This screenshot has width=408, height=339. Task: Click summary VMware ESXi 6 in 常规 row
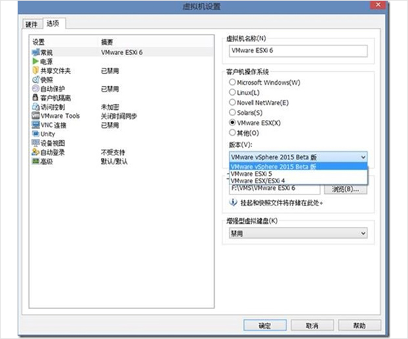pos(122,52)
